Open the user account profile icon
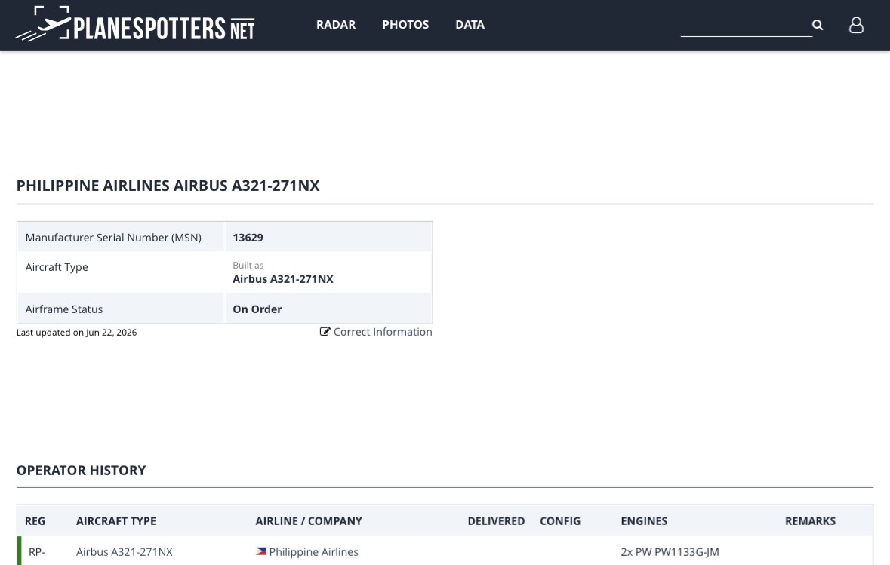 pos(856,25)
